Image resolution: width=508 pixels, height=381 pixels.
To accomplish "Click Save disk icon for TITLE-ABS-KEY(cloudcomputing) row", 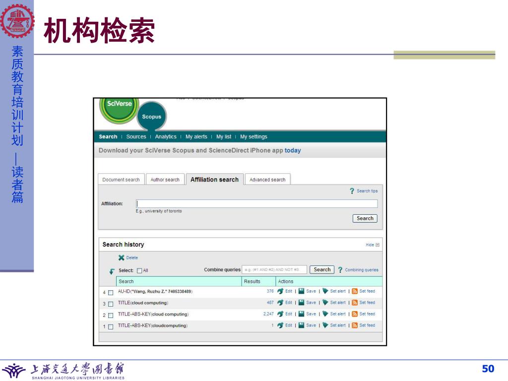I will (x=301, y=325).
